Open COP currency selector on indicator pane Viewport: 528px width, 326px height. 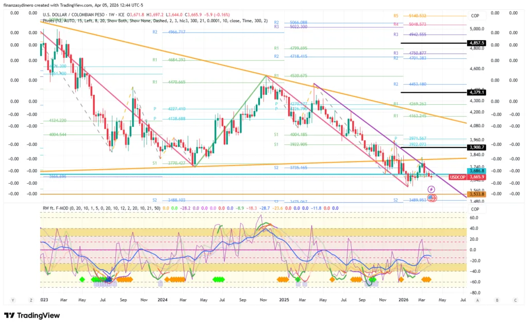[475, 209]
